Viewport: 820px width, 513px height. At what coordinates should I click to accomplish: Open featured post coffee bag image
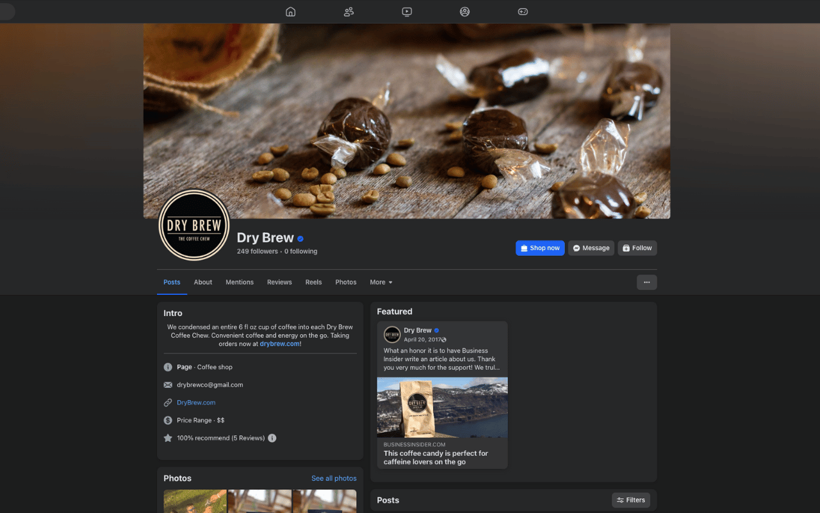click(x=443, y=407)
